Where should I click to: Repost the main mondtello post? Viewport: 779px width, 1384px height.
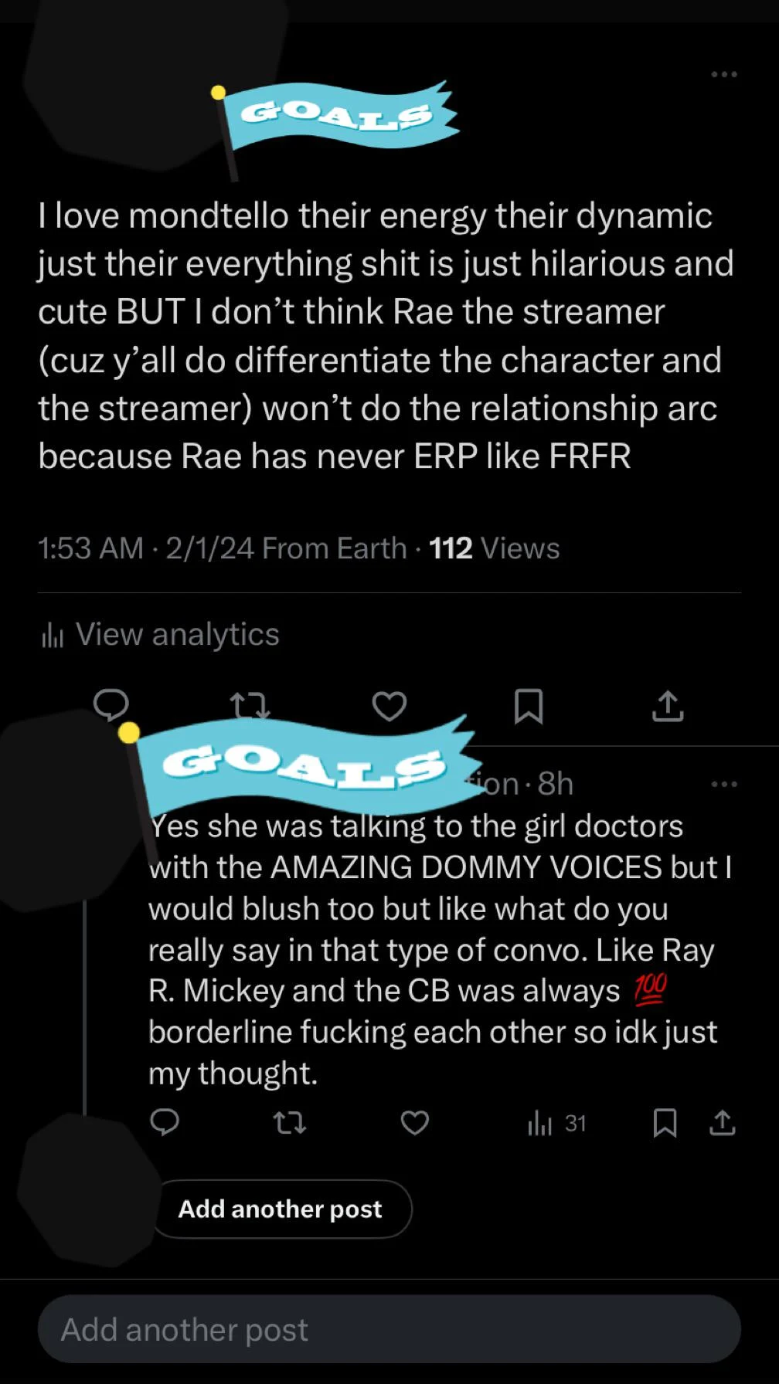tap(250, 706)
